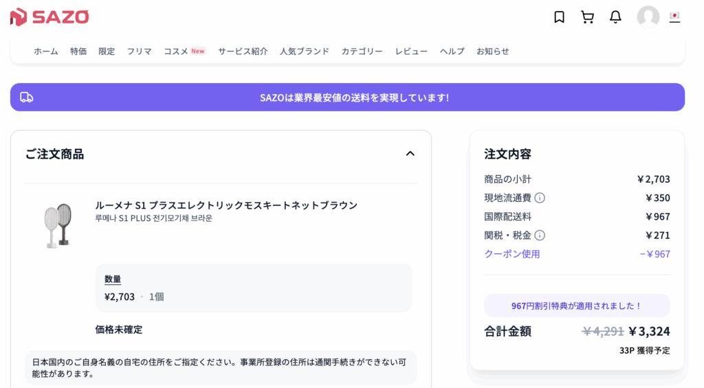Click the user profile avatar
Image resolution: width=704 pixels, height=388 pixels.
tap(648, 17)
